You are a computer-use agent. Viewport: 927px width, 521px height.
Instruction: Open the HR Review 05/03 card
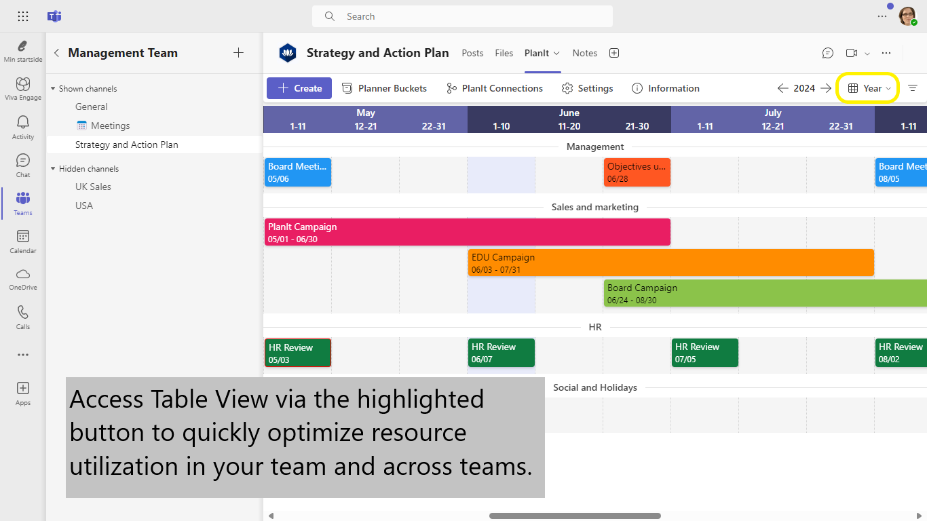(298, 353)
